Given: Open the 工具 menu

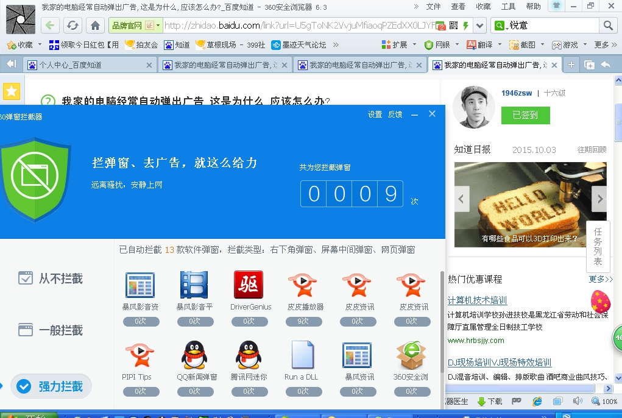Looking at the screenshot, I should tap(507, 6).
